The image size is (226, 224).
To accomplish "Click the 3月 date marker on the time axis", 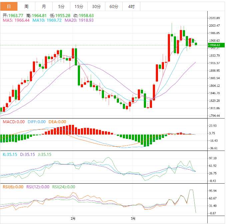I will [133, 219].
